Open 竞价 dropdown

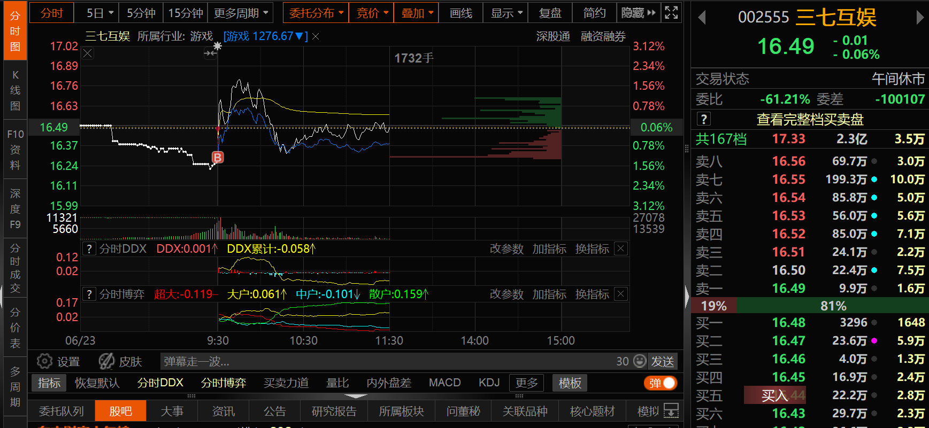372,13
